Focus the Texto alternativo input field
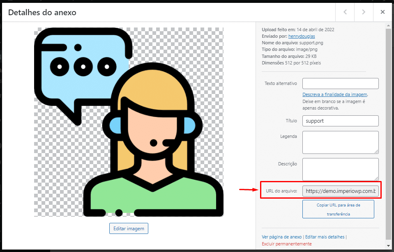The width and height of the screenshot is (394, 252). 340,83
